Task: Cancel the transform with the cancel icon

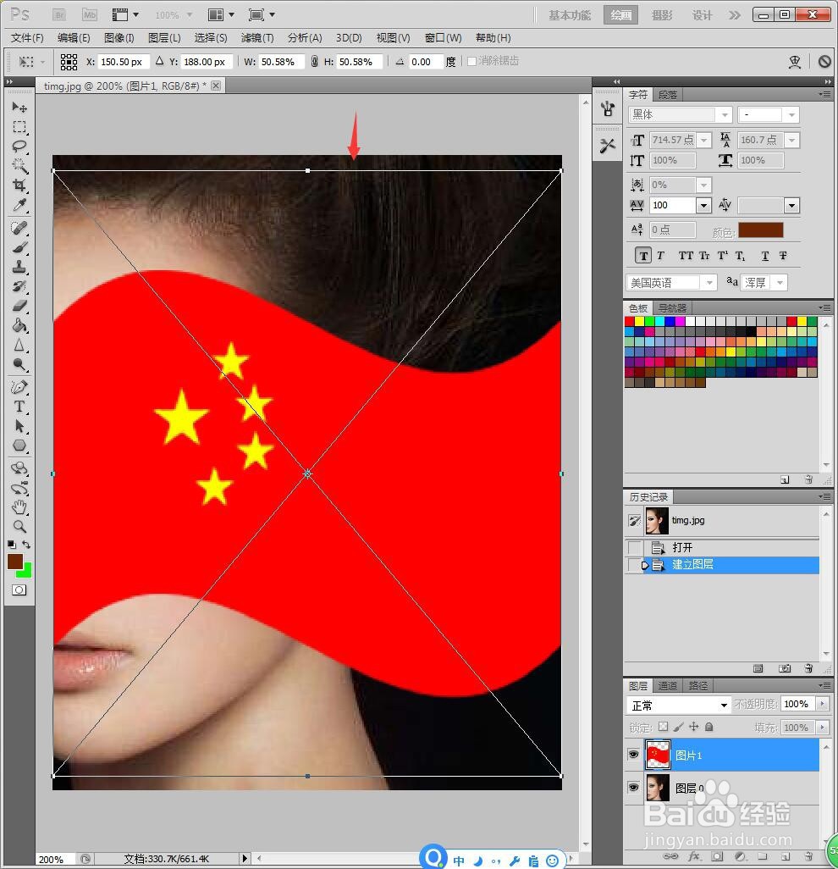Action: coord(824,62)
